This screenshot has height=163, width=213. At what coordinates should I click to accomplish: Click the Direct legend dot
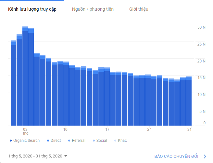(48, 141)
